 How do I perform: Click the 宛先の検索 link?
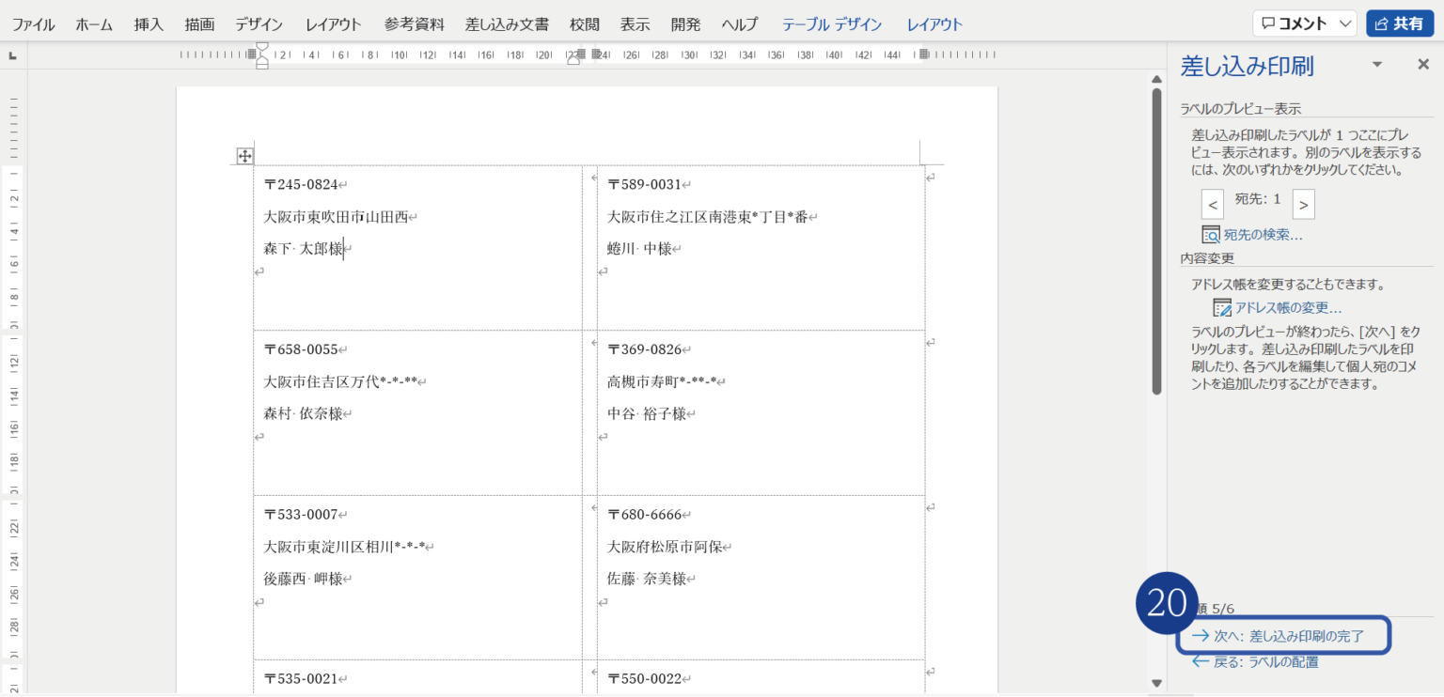coord(1263,235)
